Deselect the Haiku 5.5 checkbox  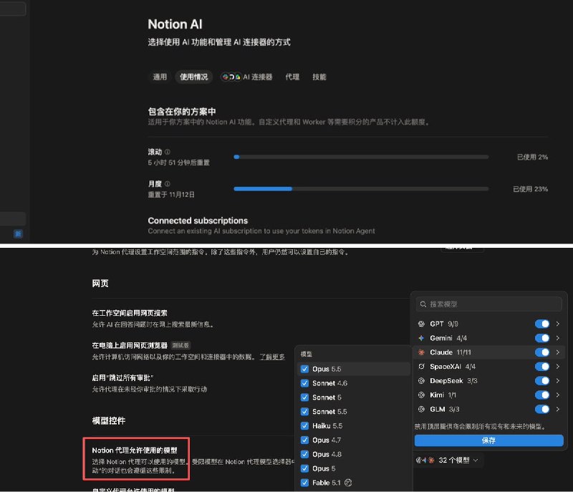(x=304, y=426)
